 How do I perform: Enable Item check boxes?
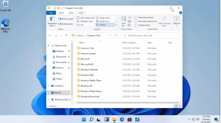click(x=136, y=18)
